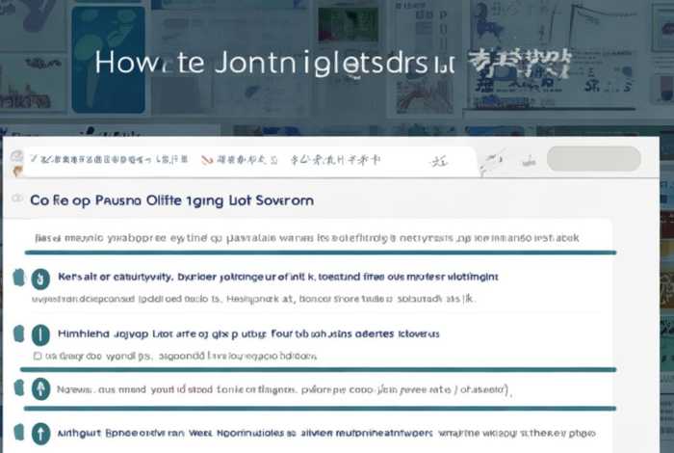Image resolution: width=674 pixels, height=453 pixels.
Task: Toggle the small checkbox under the "Himhlehd" row
Action: tap(37, 356)
